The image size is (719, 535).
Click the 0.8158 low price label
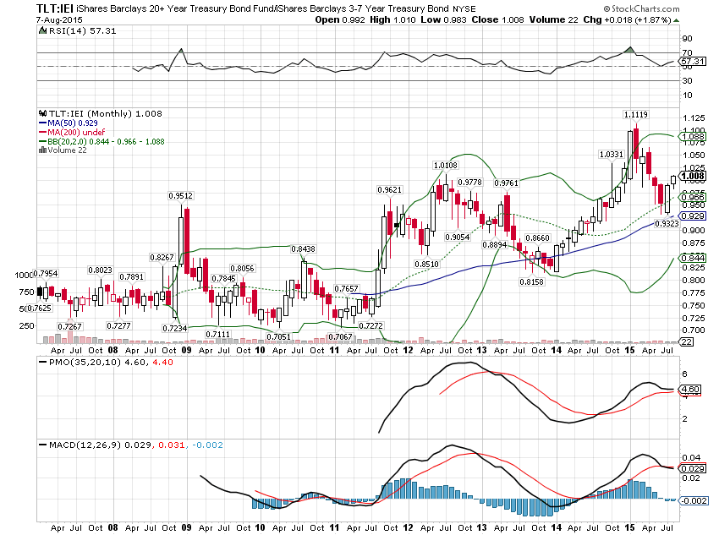[531, 282]
